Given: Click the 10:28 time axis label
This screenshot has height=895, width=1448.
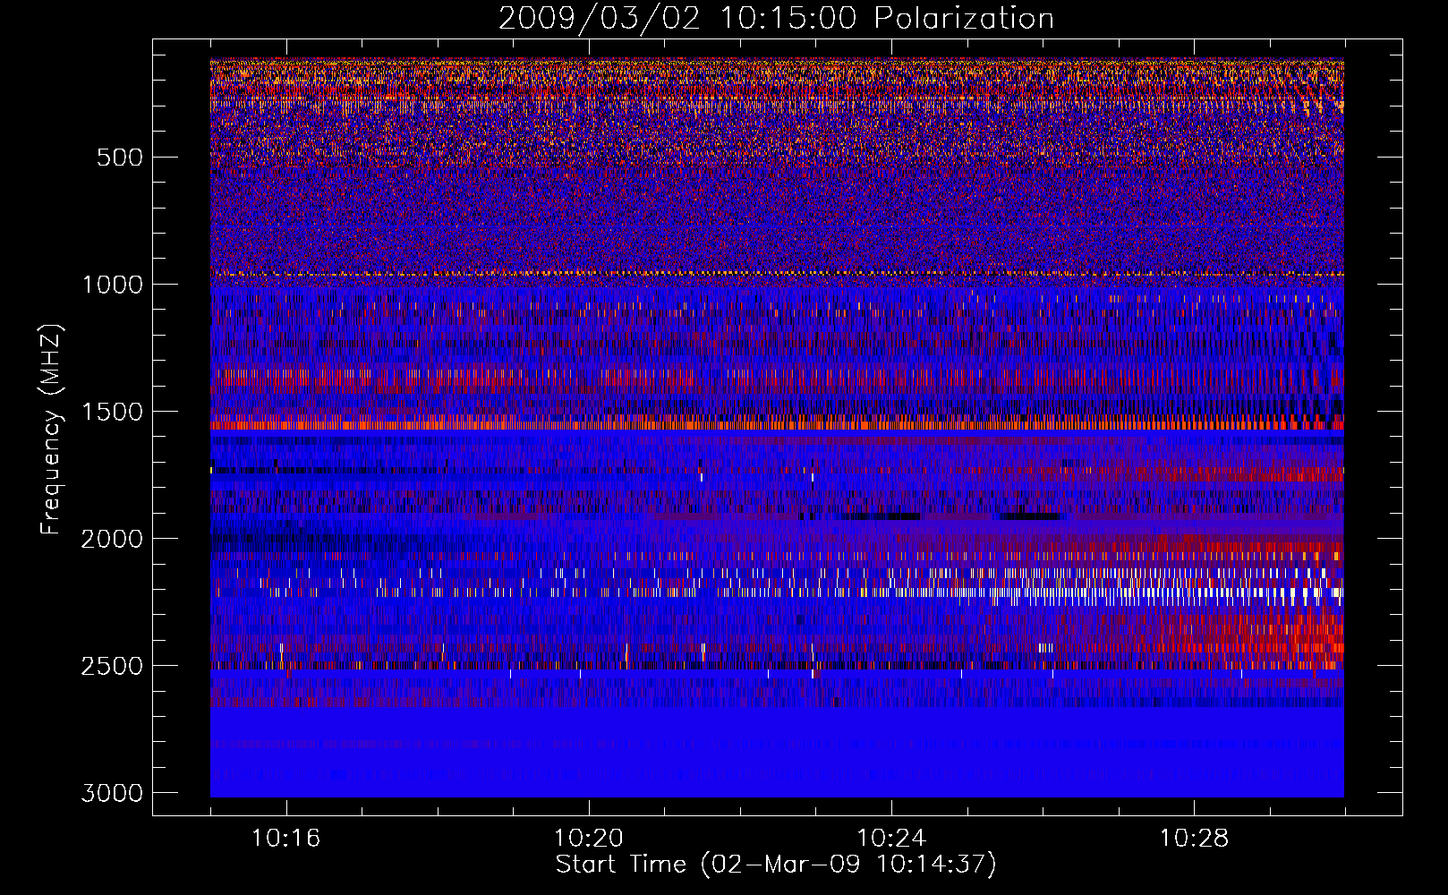Looking at the screenshot, I should tap(1194, 839).
